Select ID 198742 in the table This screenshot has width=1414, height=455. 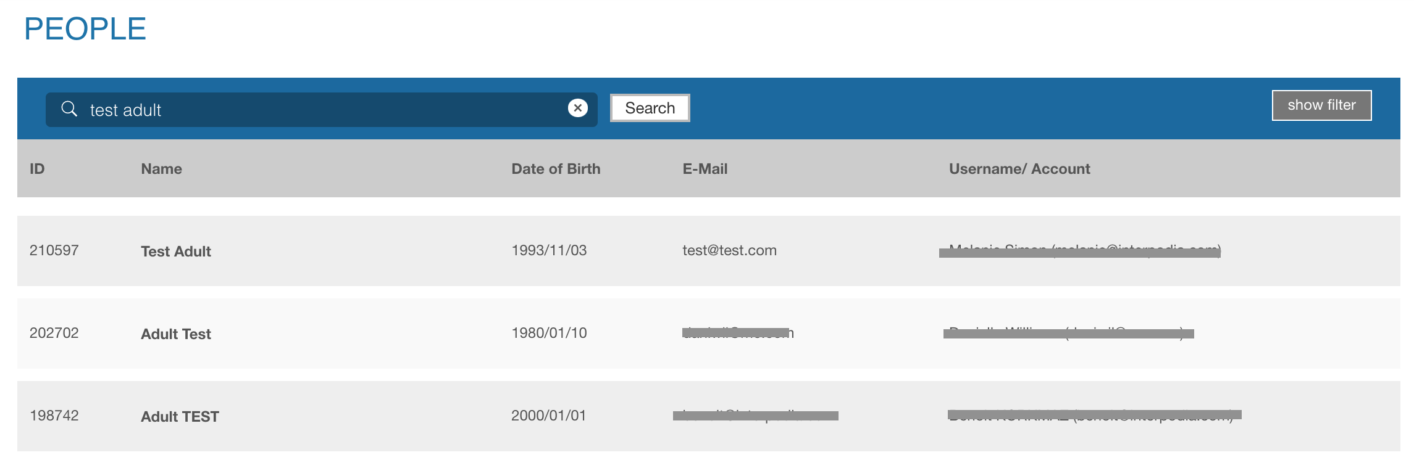tap(54, 416)
